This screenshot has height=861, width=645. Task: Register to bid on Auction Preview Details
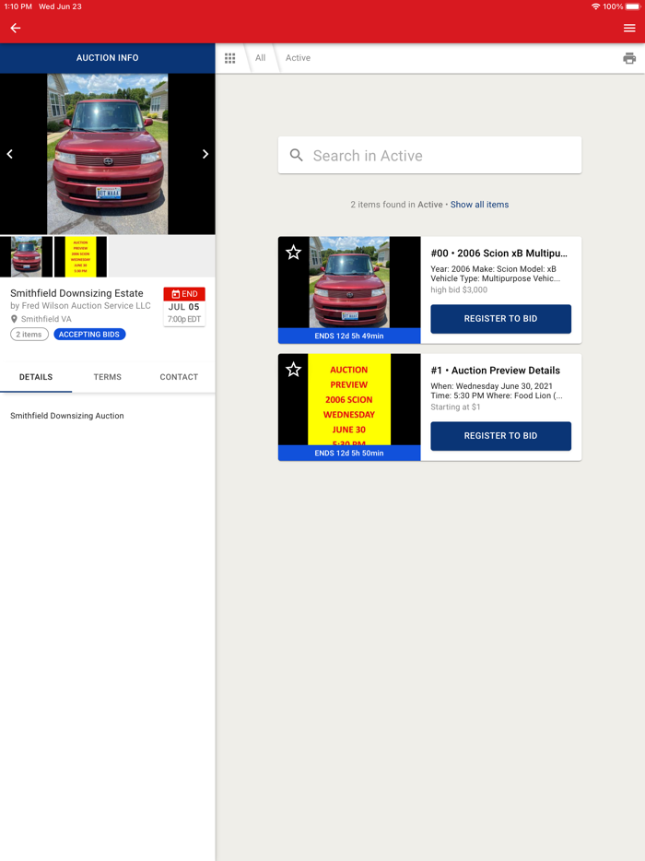tap(500, 435)
